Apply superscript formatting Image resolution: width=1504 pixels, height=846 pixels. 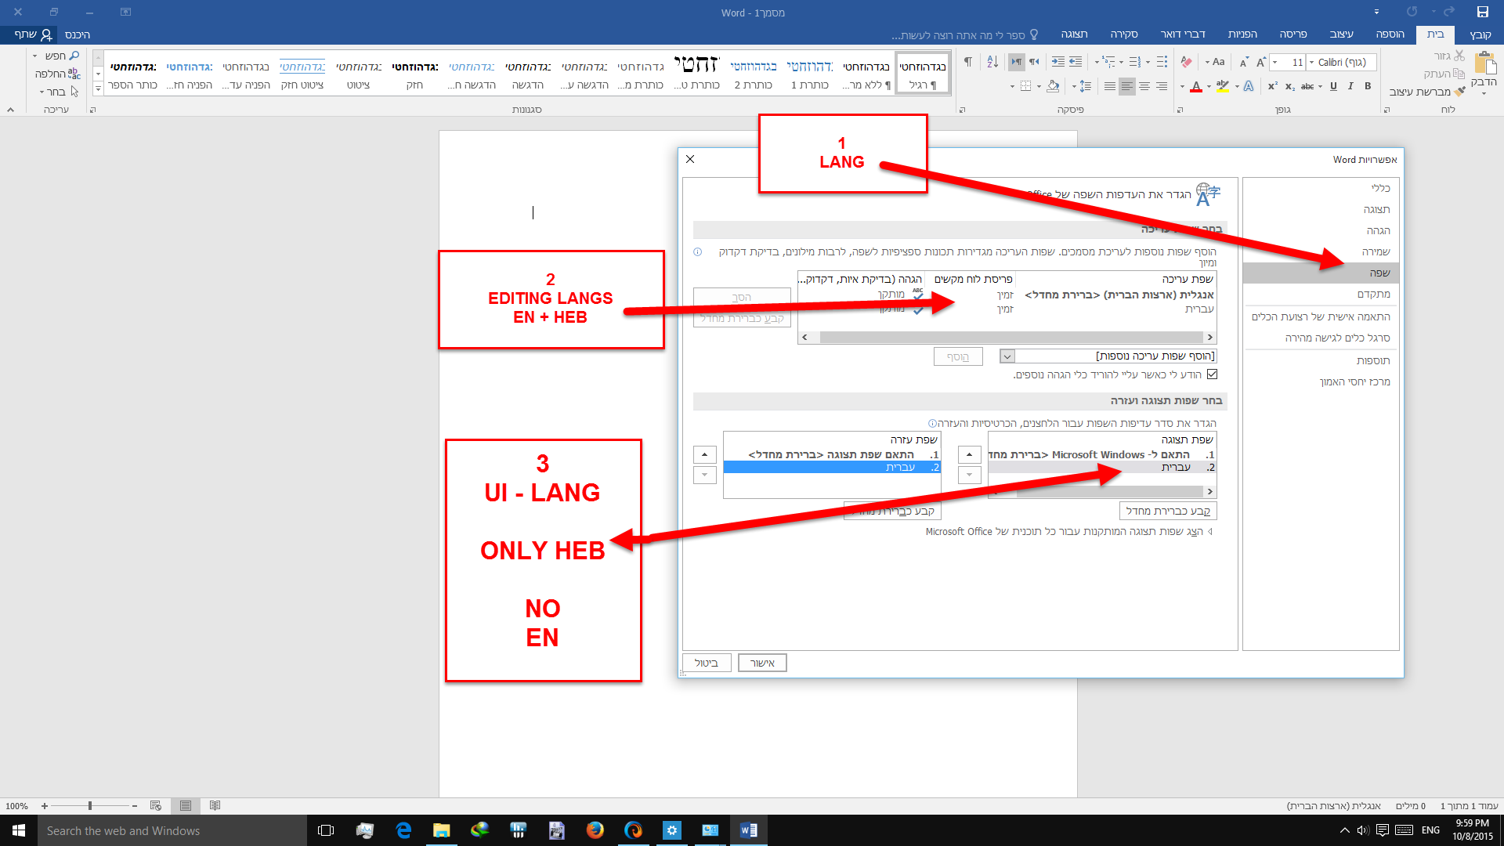(1273, 86)
